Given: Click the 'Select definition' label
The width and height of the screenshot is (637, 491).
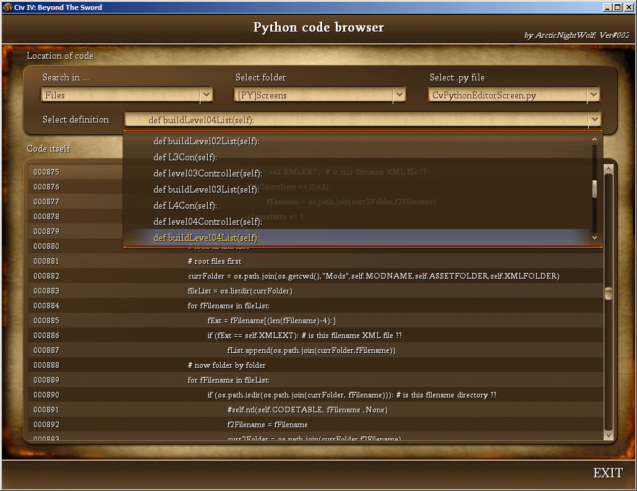Looking at the screenshot, I should click(75, 119).
